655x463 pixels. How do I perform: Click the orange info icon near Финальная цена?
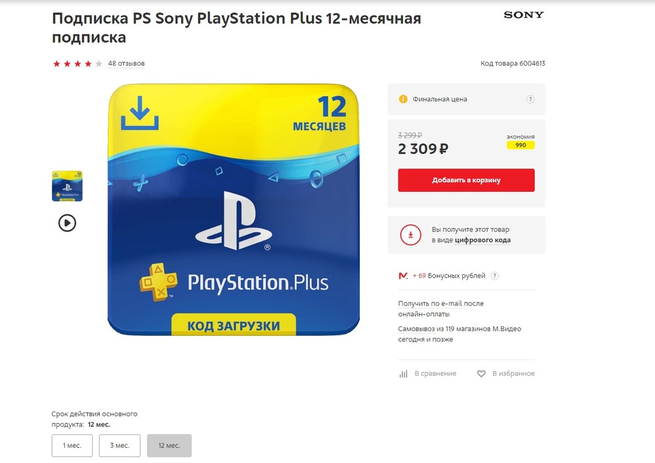(403, 99)
